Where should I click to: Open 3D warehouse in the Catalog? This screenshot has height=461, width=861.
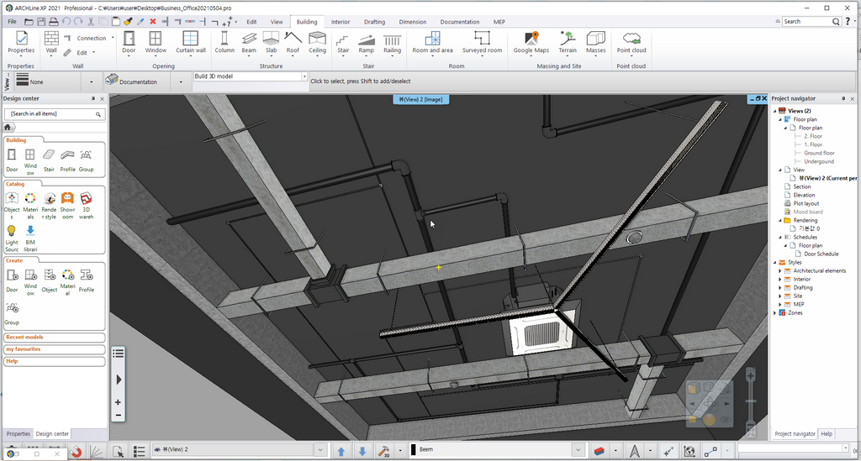pos(87,206)
